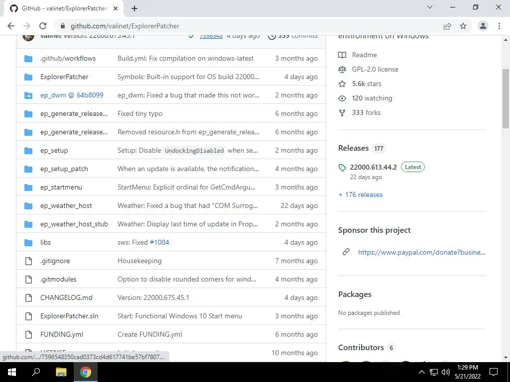Click the volume speaker tray icon
The height and width of the screenshot is (382, 510).
point(446,372)
